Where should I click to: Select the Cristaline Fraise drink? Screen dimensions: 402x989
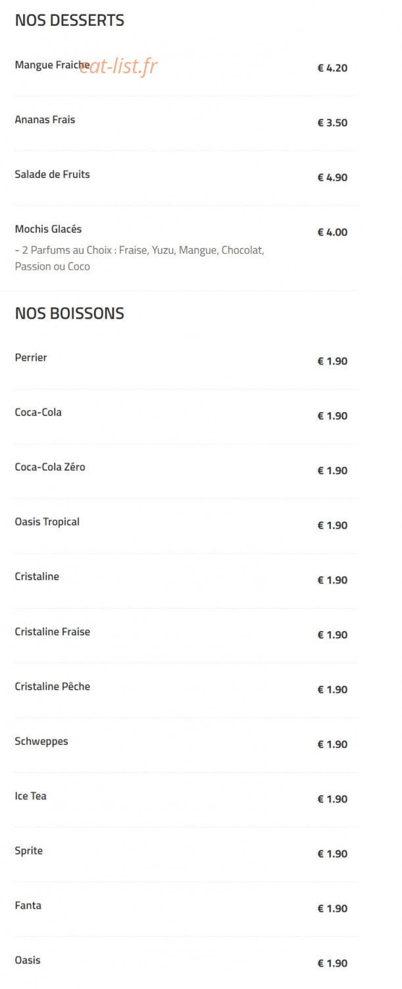[x=52, y=632]
